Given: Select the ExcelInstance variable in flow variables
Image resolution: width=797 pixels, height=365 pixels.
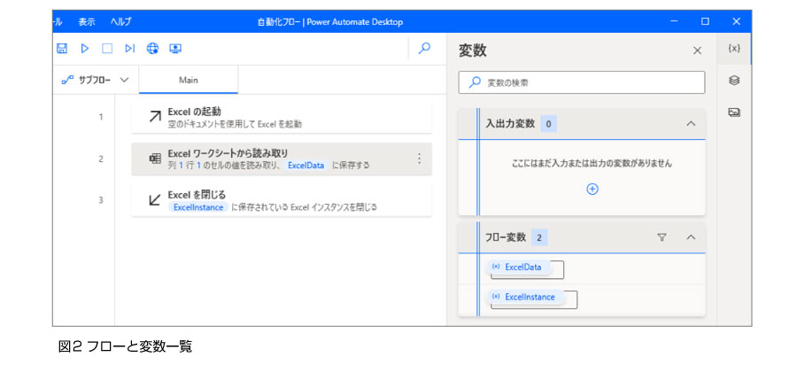Looking at the screenshot, I should (525, 297).
